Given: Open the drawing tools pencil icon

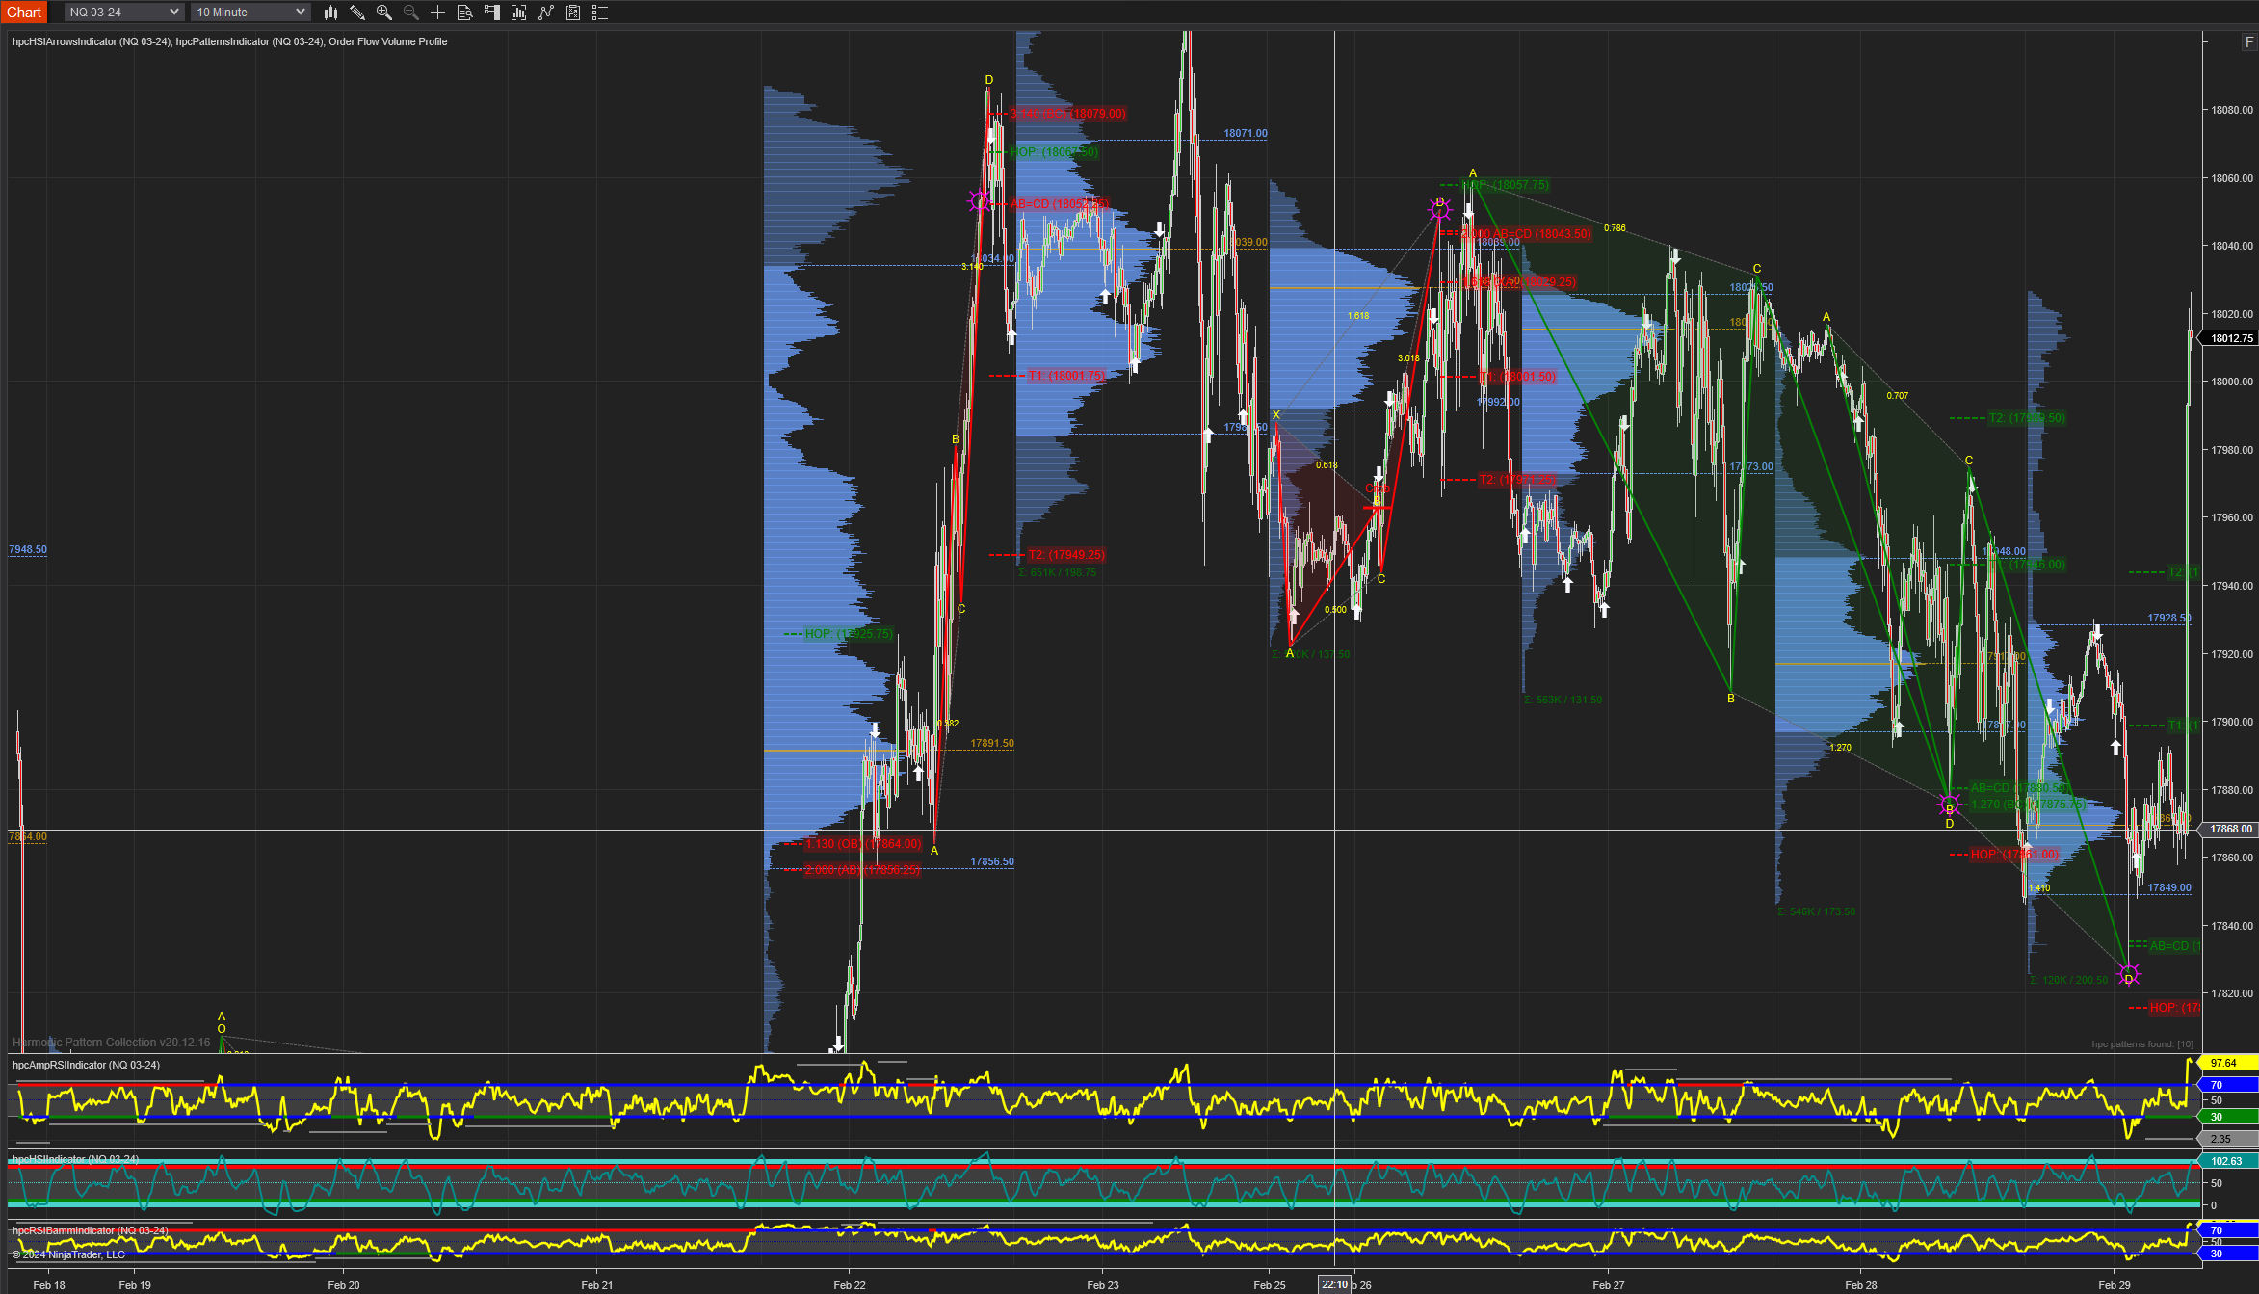Looking at the screenshot, I should tap(357, 13).
